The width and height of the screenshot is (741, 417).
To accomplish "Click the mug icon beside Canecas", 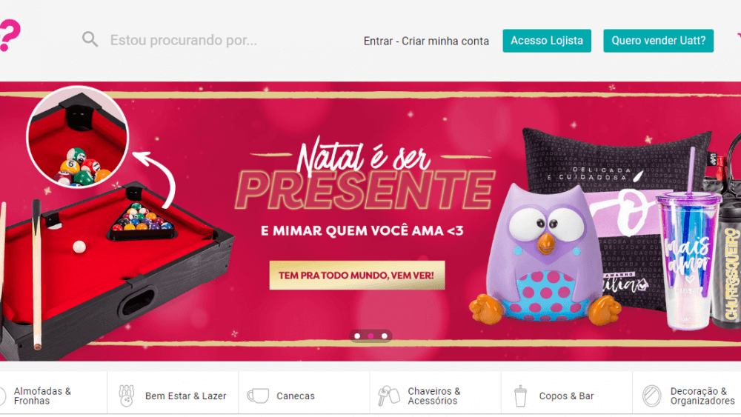I will point(258,396).
